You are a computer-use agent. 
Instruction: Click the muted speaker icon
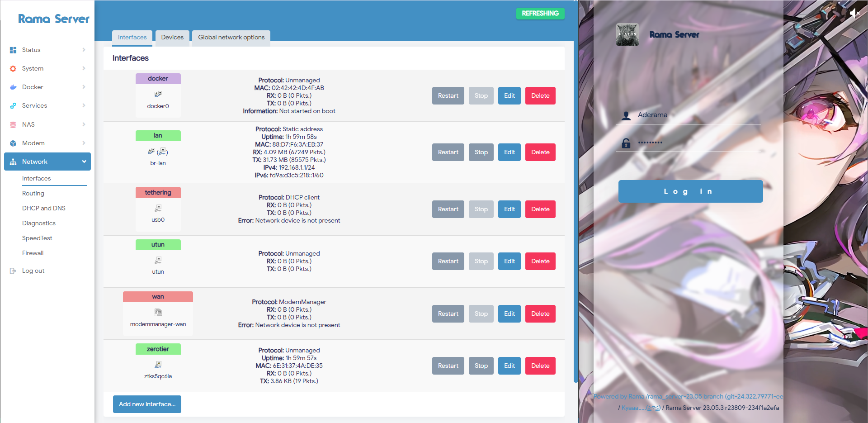point(854,13)
